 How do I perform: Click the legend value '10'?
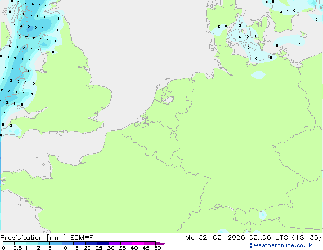pos(64,248)
